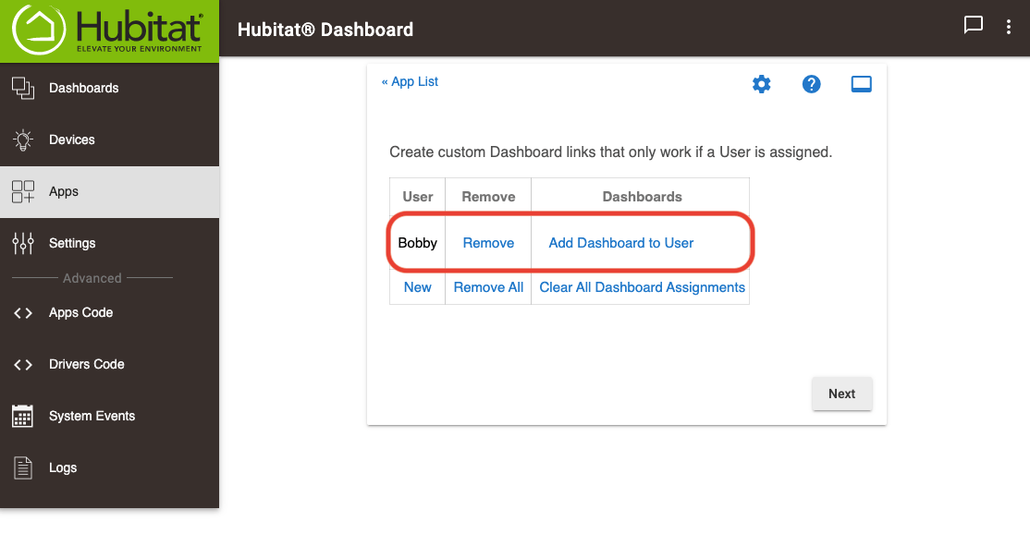Open the chat bubble icon in top bar
The width and height of the screenshot is (1030, 558).
click(x=973, y=26)
